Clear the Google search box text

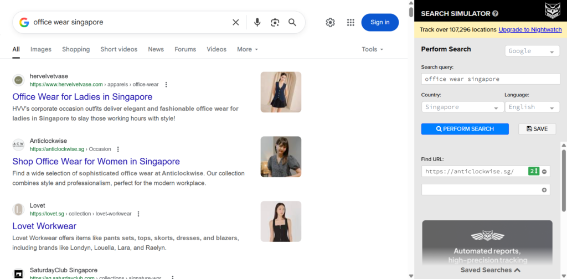[235, 22]
